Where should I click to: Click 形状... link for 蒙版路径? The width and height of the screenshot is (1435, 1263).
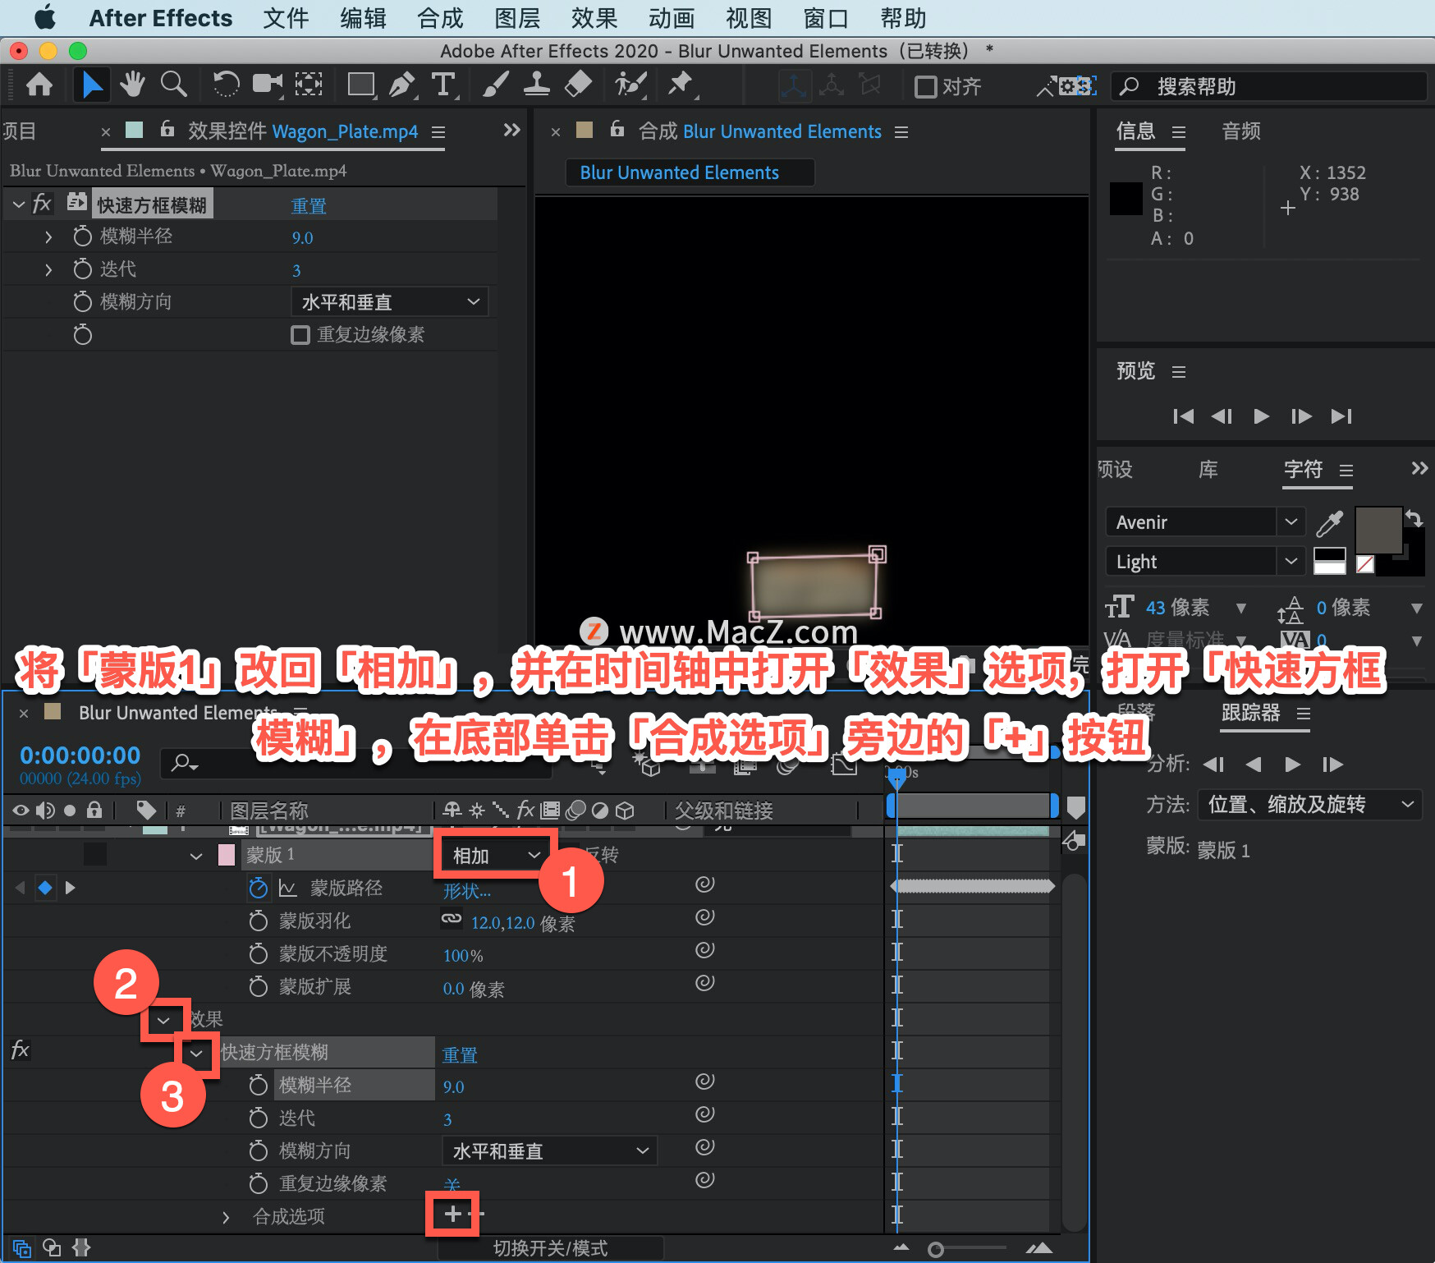(467, 891)
